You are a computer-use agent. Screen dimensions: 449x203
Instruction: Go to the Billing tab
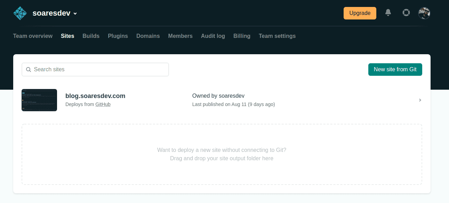pos(242,36)
